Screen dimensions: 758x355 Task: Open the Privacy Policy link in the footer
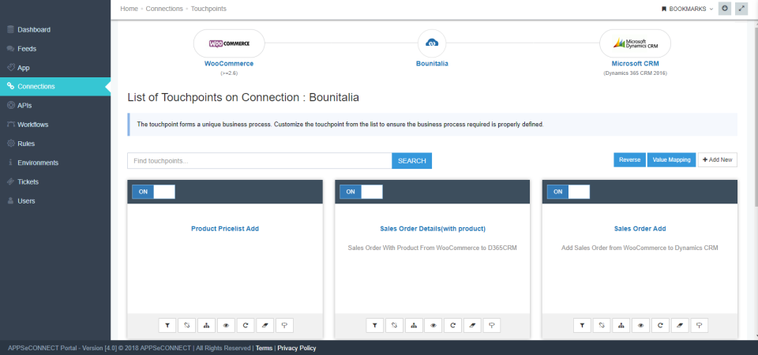[x=297, y=348]
